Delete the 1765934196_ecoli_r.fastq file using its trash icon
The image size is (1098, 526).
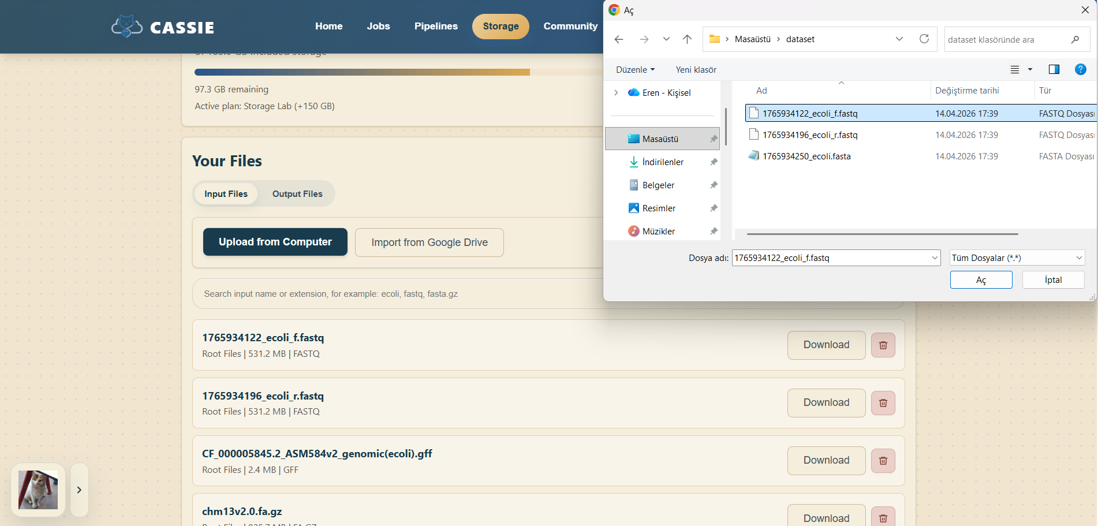point(883,403)
